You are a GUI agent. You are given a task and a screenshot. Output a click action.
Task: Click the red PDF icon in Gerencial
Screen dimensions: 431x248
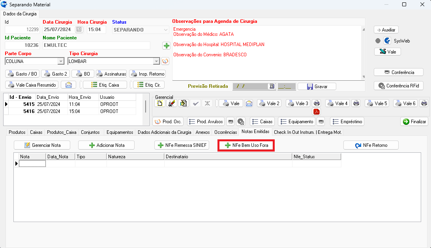(x=317, y=111)
